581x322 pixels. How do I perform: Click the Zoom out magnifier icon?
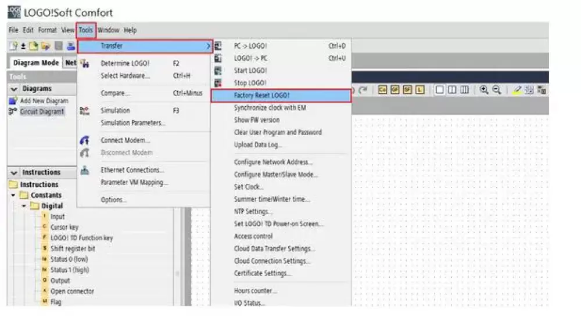(x=497, y=90)
